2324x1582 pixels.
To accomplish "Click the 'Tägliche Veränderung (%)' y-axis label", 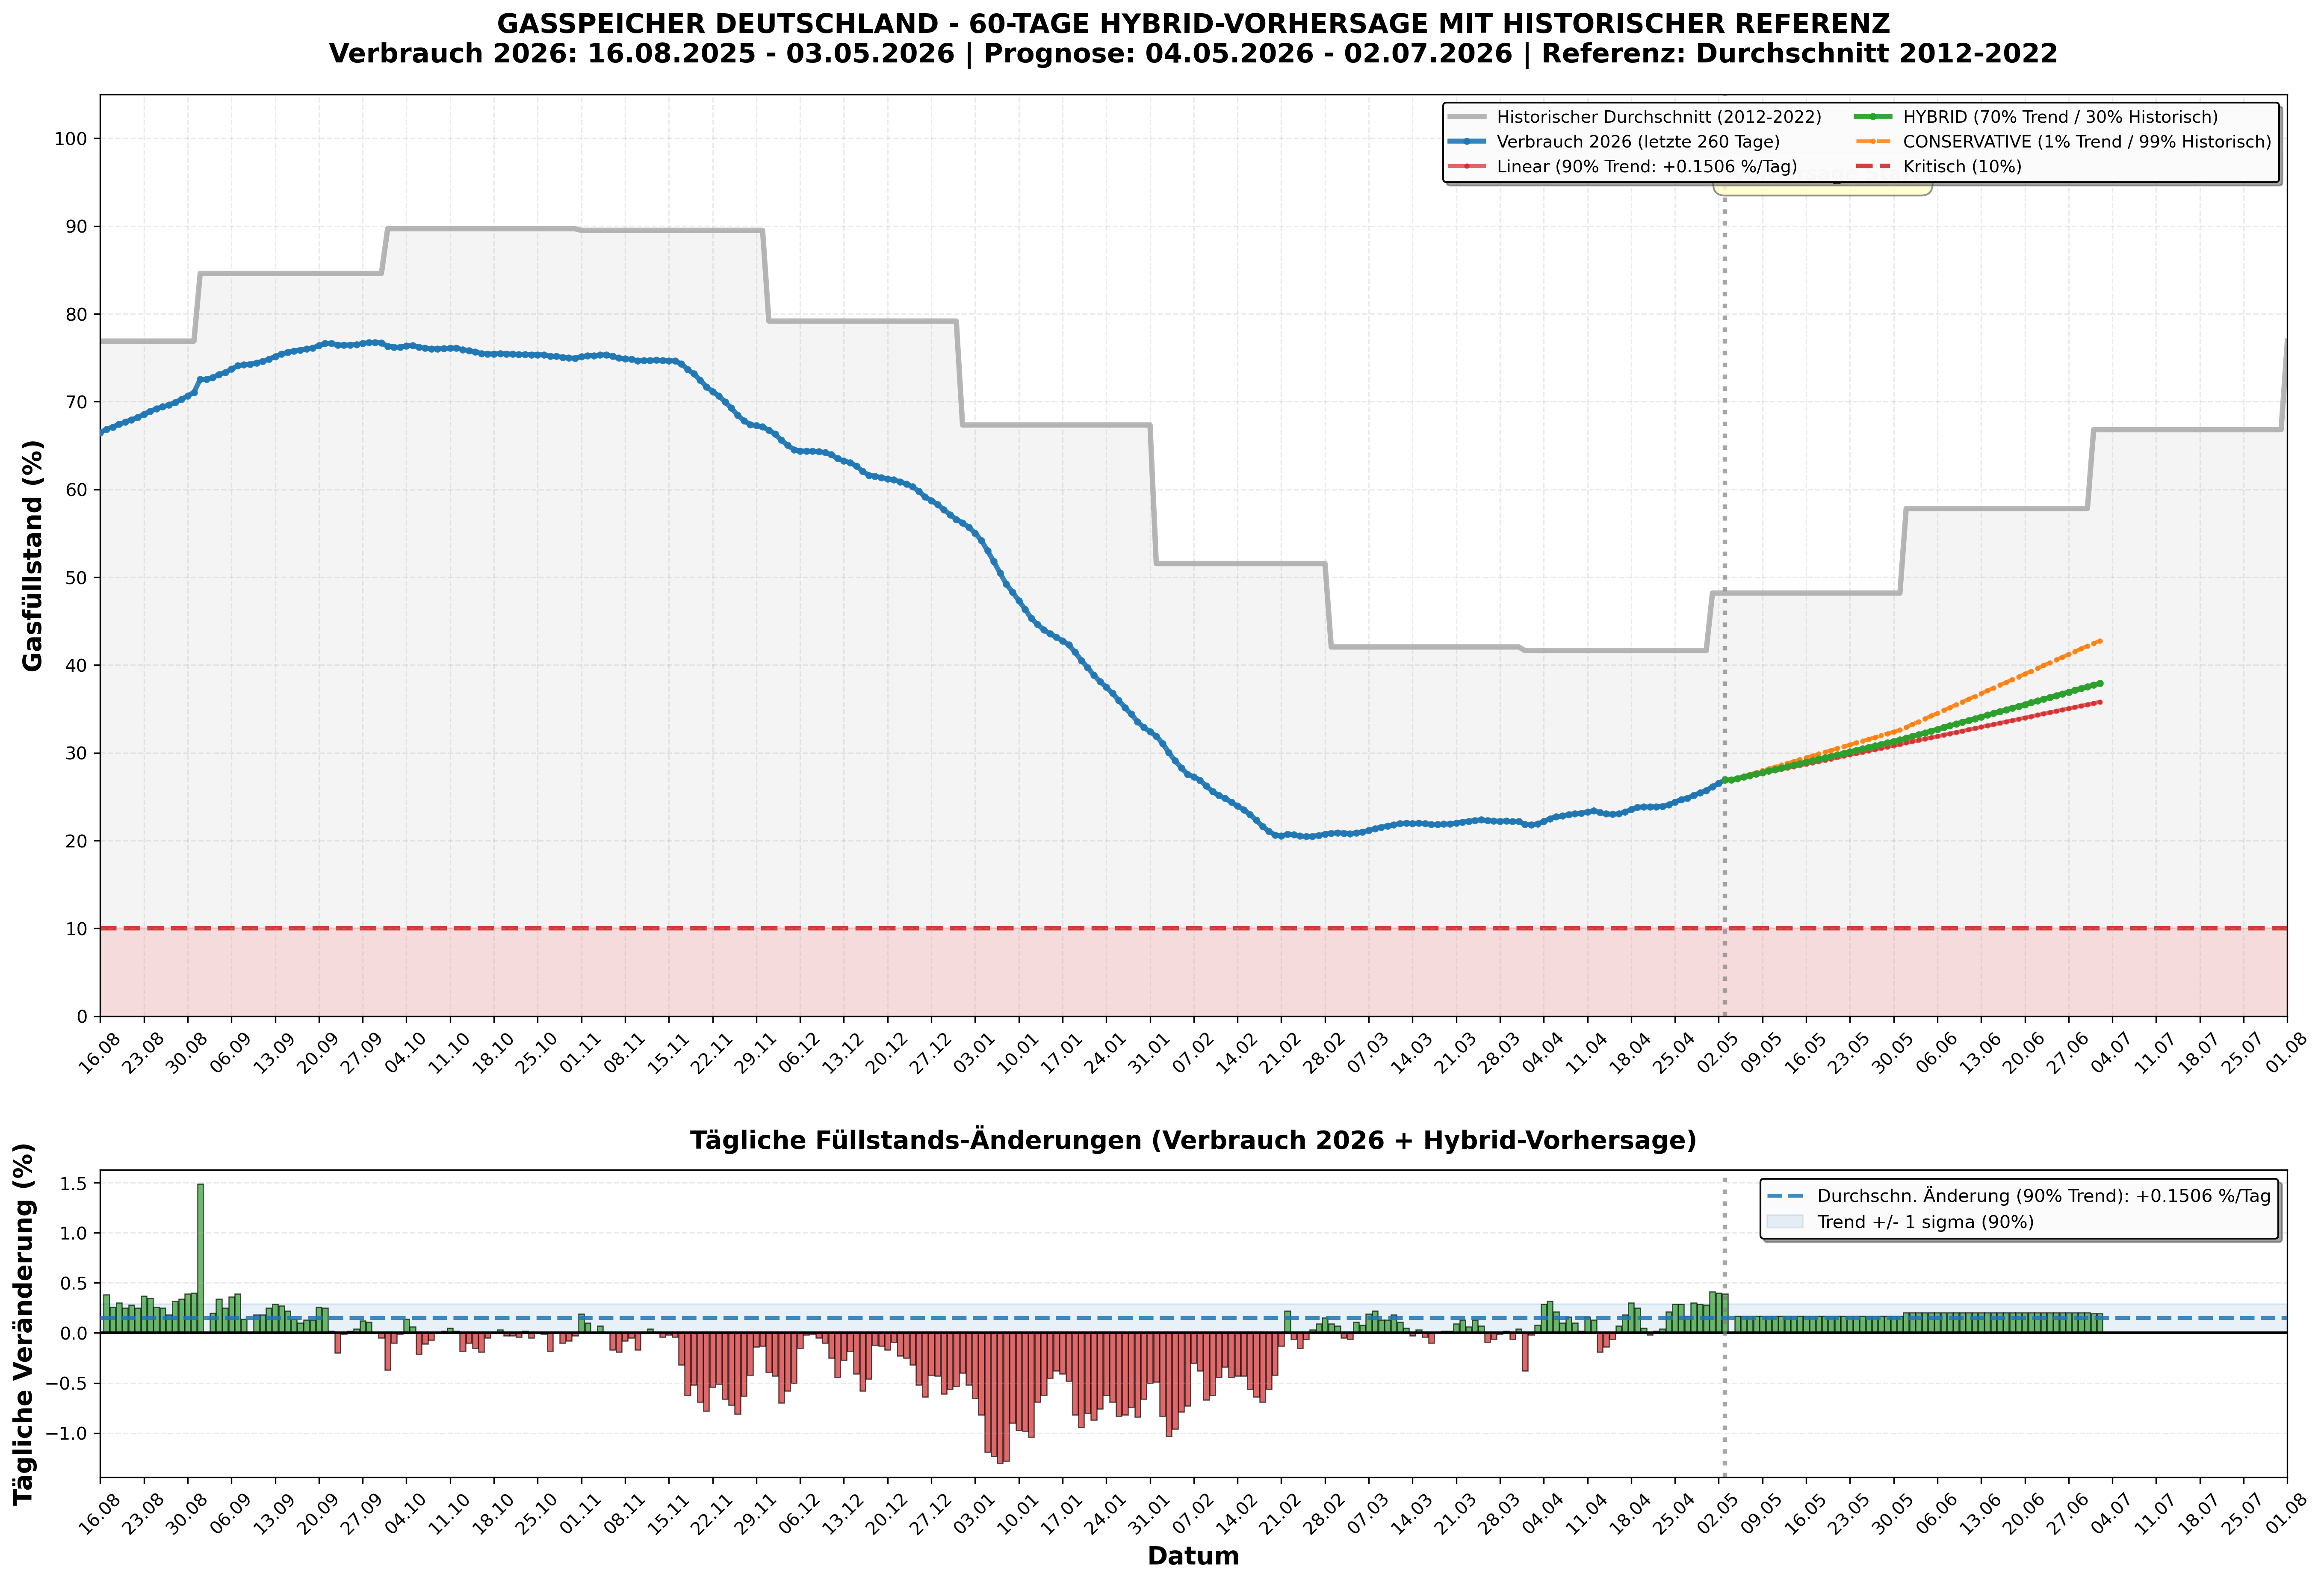I will pyautogui.click(x=24, y=1324).
